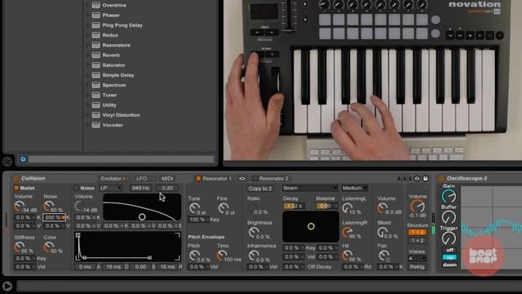Image resolution: width=522 pixels, height=294 pixels.
Task: Set Oscilloscope trigger mode to up
Action: 449,258
